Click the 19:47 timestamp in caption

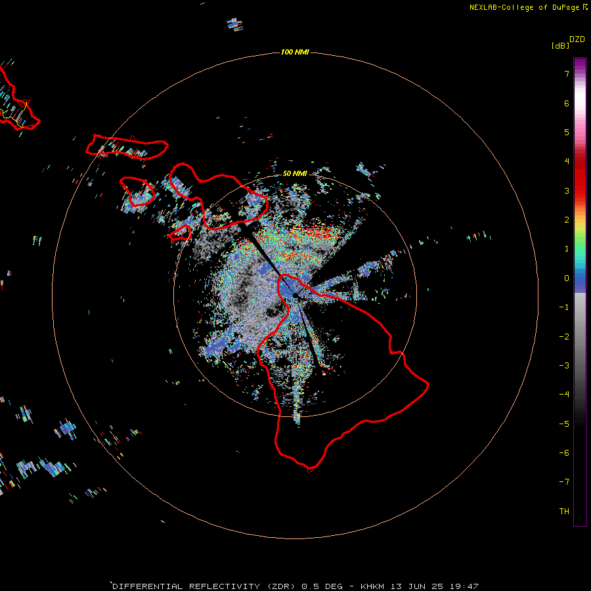click(x=464, y=586)
